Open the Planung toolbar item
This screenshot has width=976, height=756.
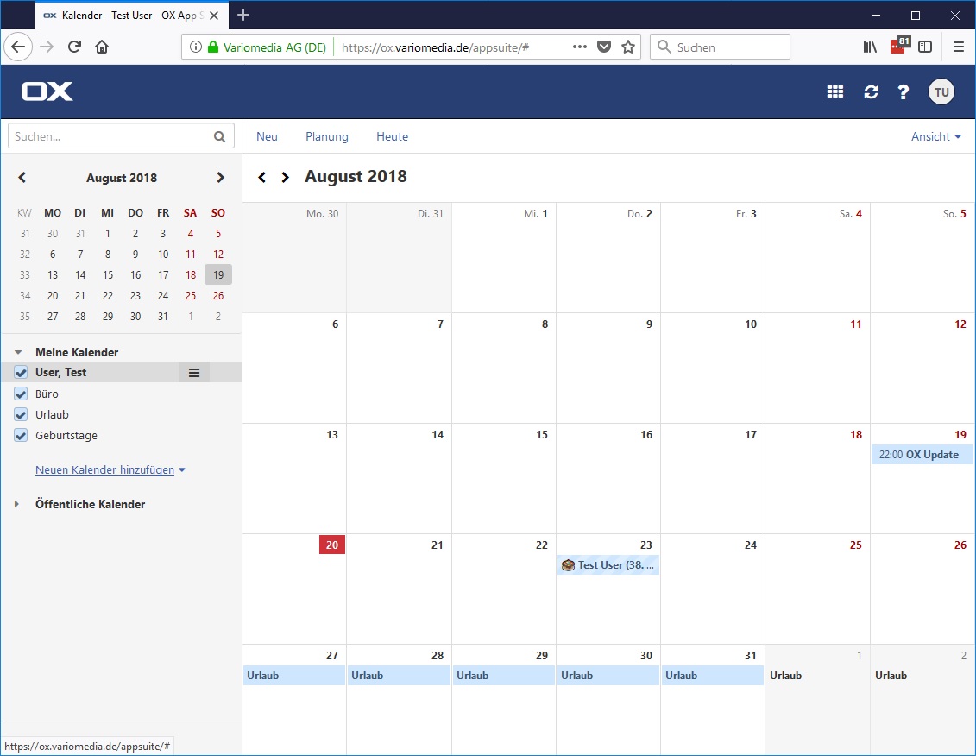point(327,136)
